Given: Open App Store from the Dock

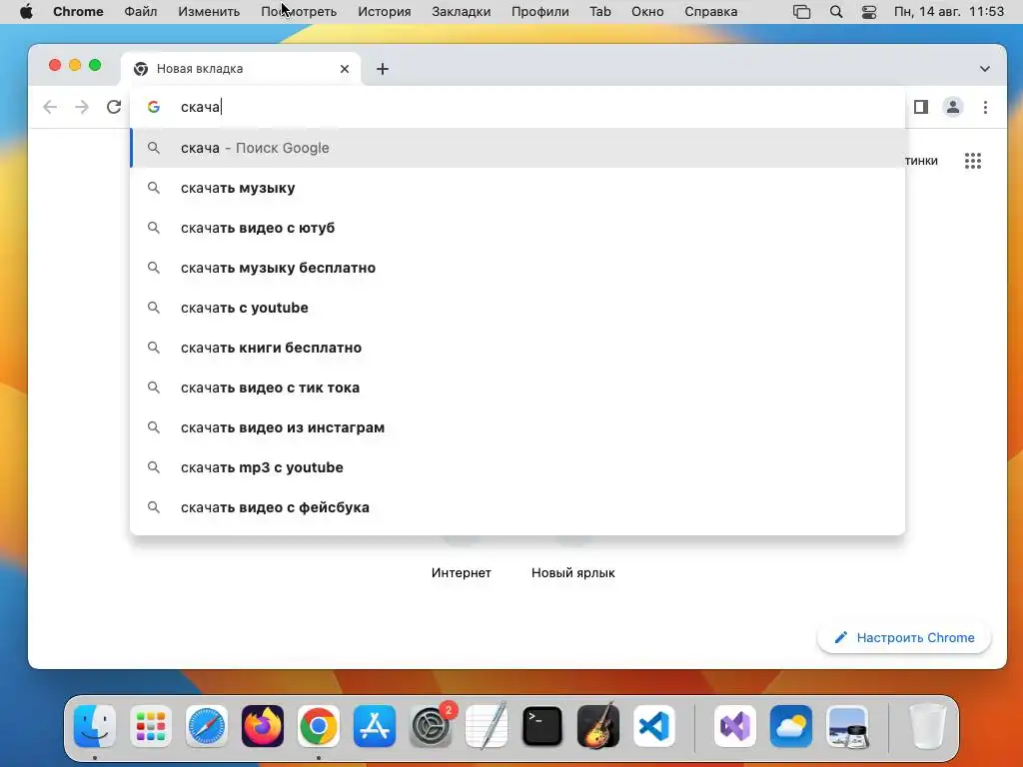Looking at the screenshot, I should click(375, 726).
